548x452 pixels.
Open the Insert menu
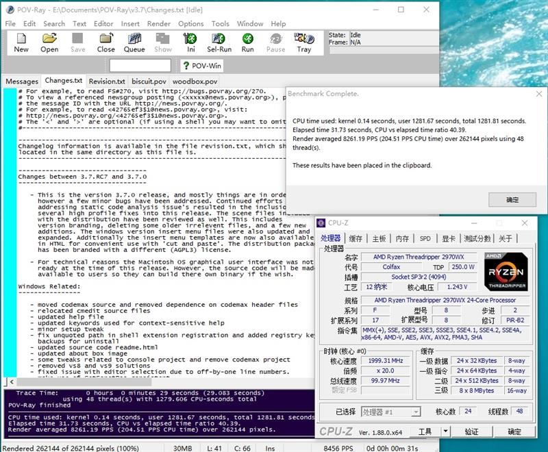(130, 24)
